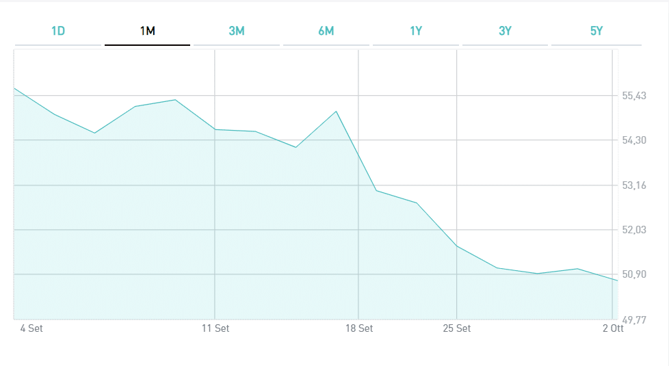Click the 2 Ott date label
The height and width of the screenshot is (366, 669).
613,328
